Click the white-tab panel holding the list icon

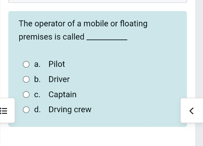[x=7, y=110]
